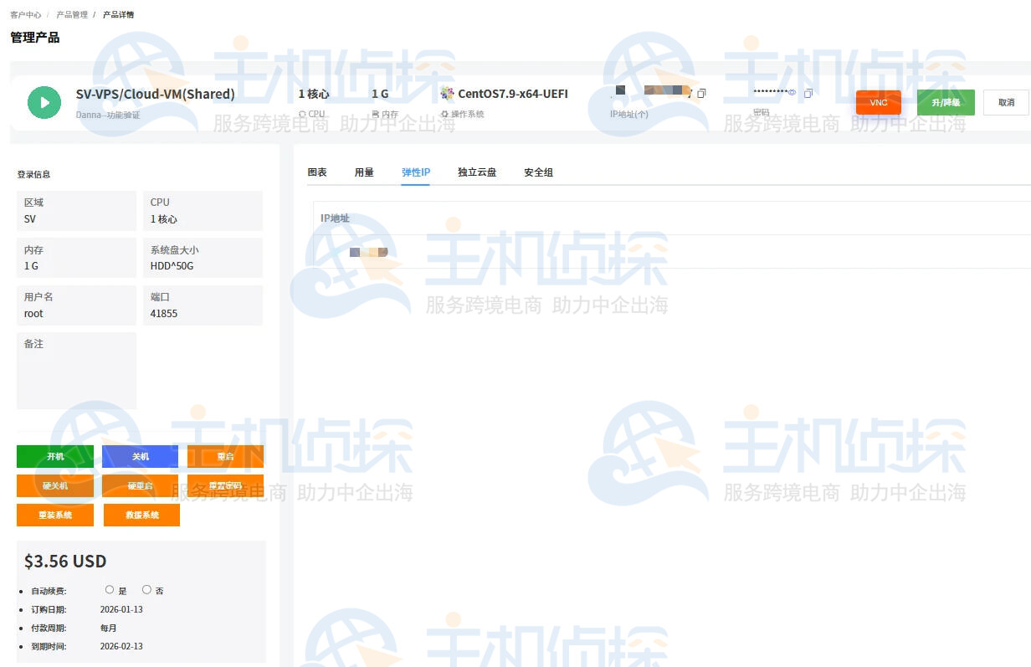Click the green play status icon
The height and width of the screenshot is (667, 1031).
[44, 102]
